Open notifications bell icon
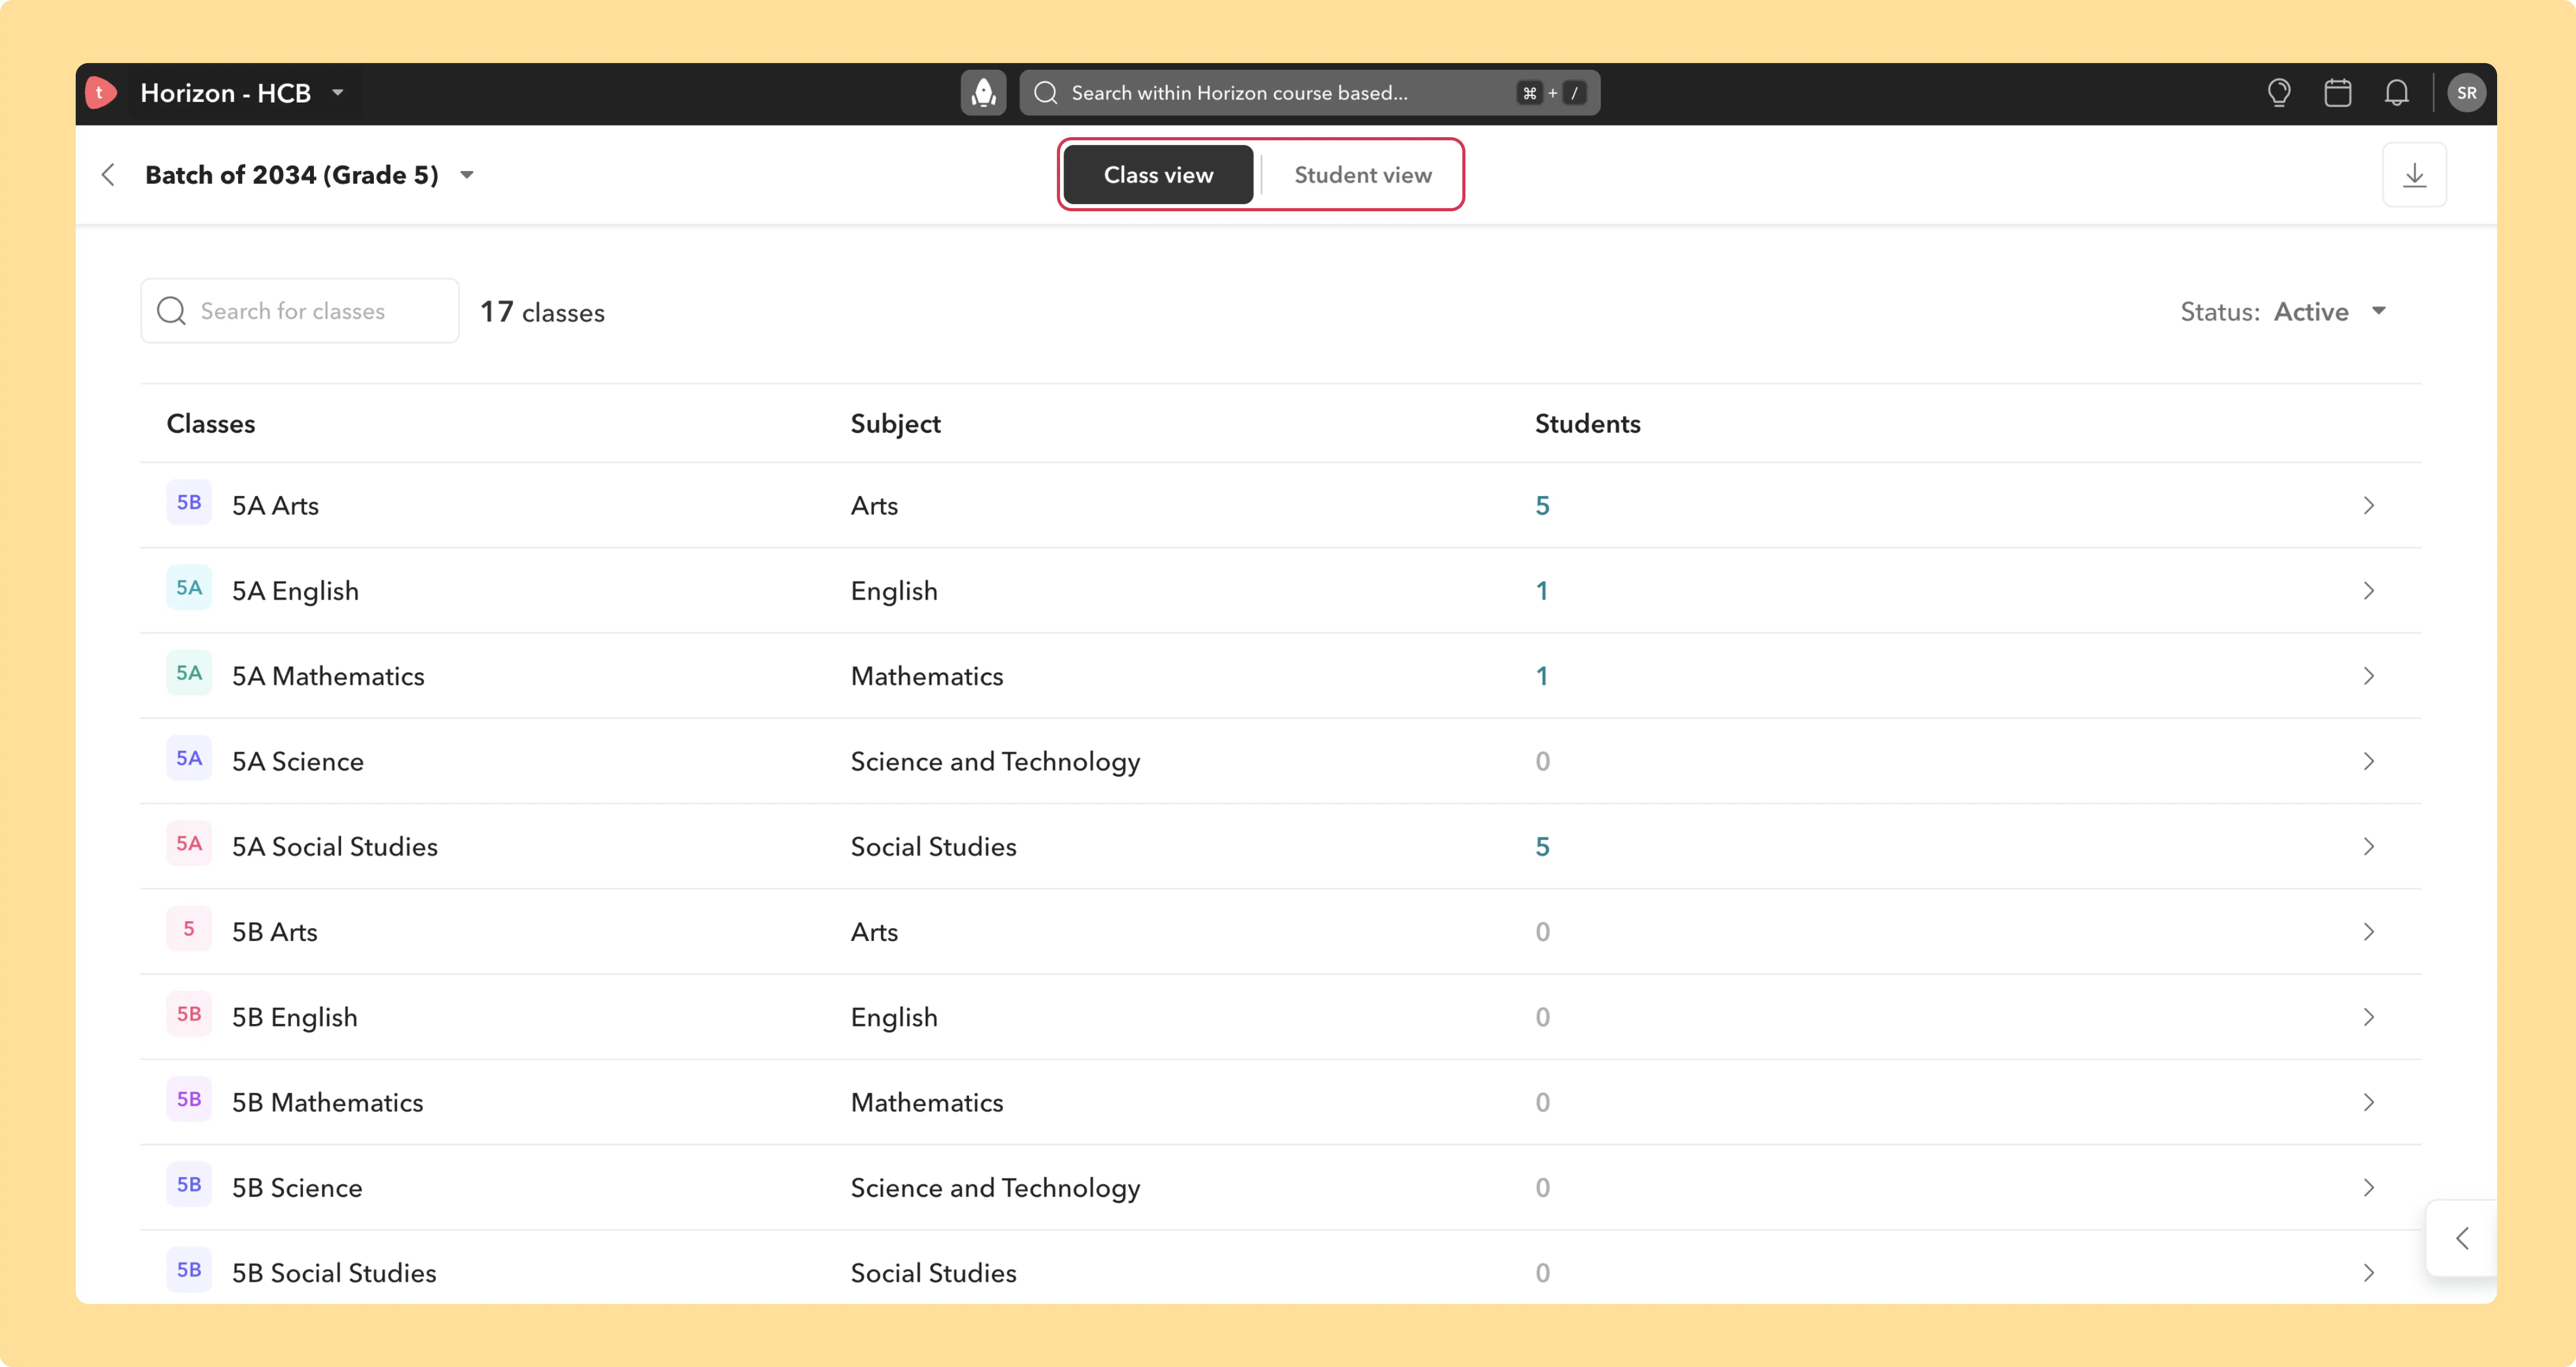2576x1367 pixels. tap(2397, 93)
